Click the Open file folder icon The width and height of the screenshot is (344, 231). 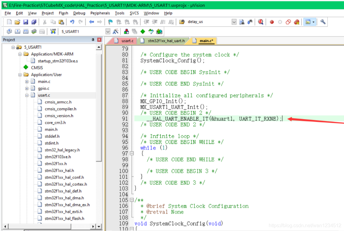point(17,22)
